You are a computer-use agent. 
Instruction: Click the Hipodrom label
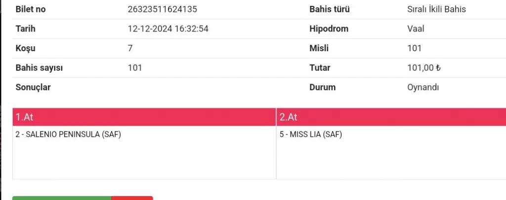point(329,29)
